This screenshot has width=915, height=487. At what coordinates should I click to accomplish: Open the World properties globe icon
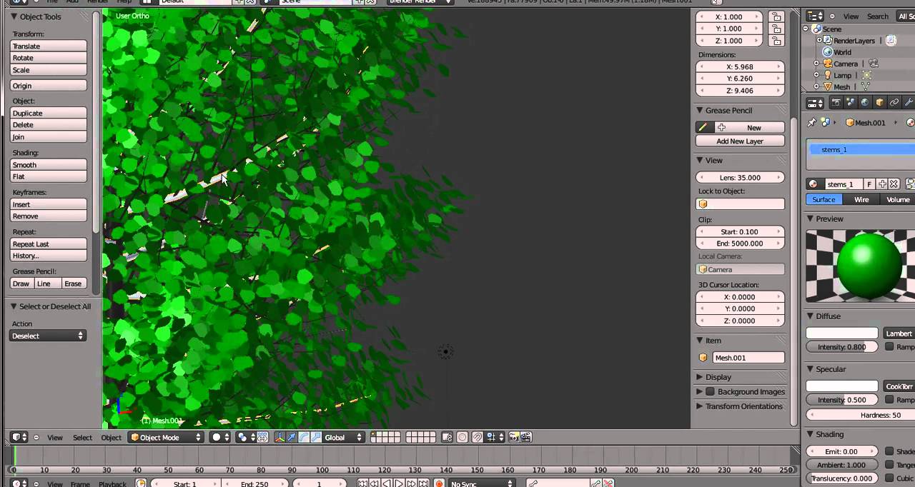(865, 103)
